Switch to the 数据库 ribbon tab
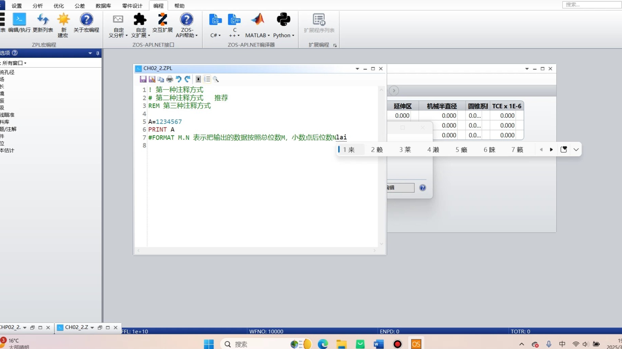The image size is (622, 349). pyautogui.click(x=103, y=6)
